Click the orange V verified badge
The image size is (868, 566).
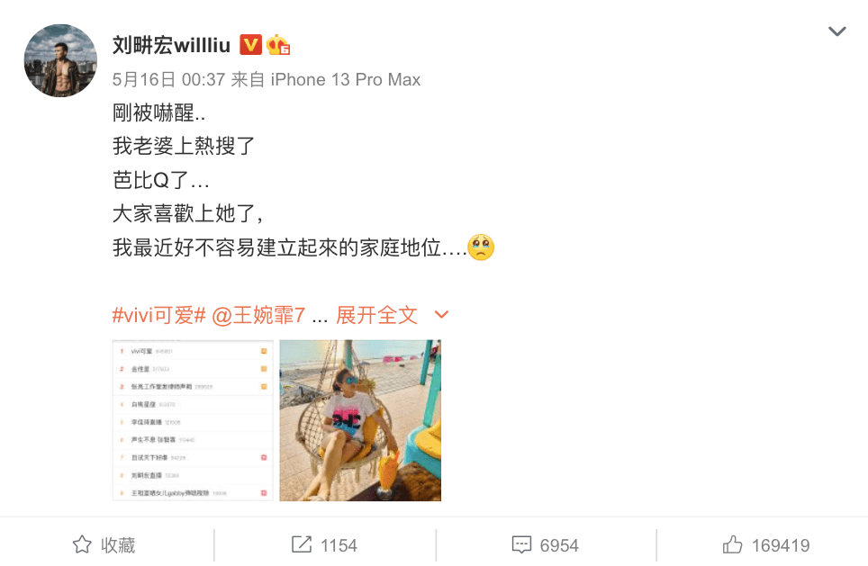(250, 44)
